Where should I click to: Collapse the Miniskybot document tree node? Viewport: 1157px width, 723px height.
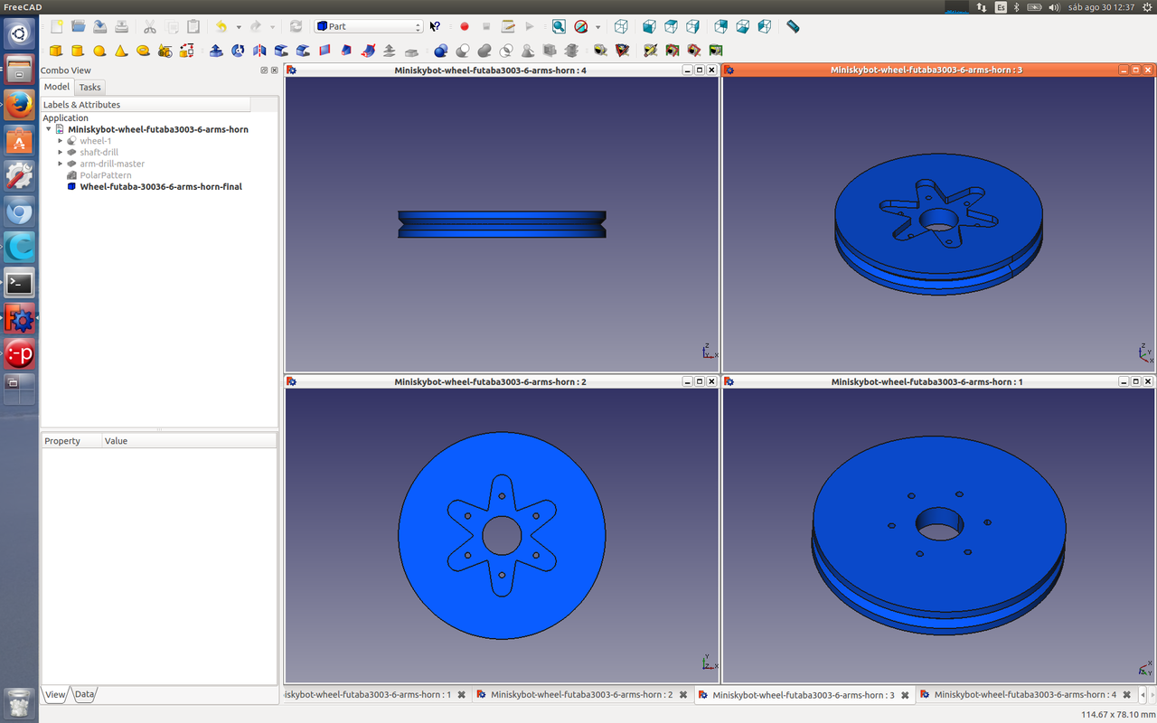tap(49, 129)
